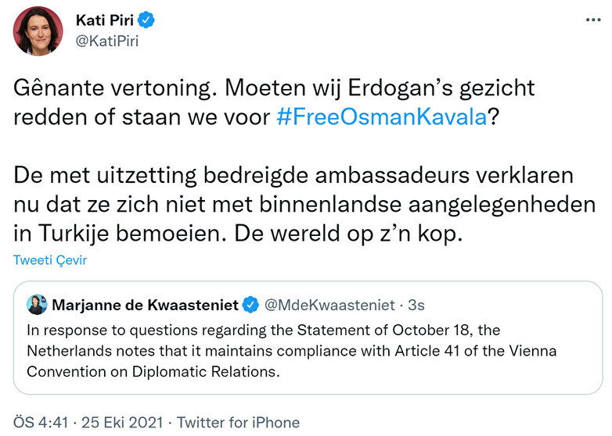Open the @MdeKwaasteniet handle
The image size is (612, 436).
(x=329, y=304)
